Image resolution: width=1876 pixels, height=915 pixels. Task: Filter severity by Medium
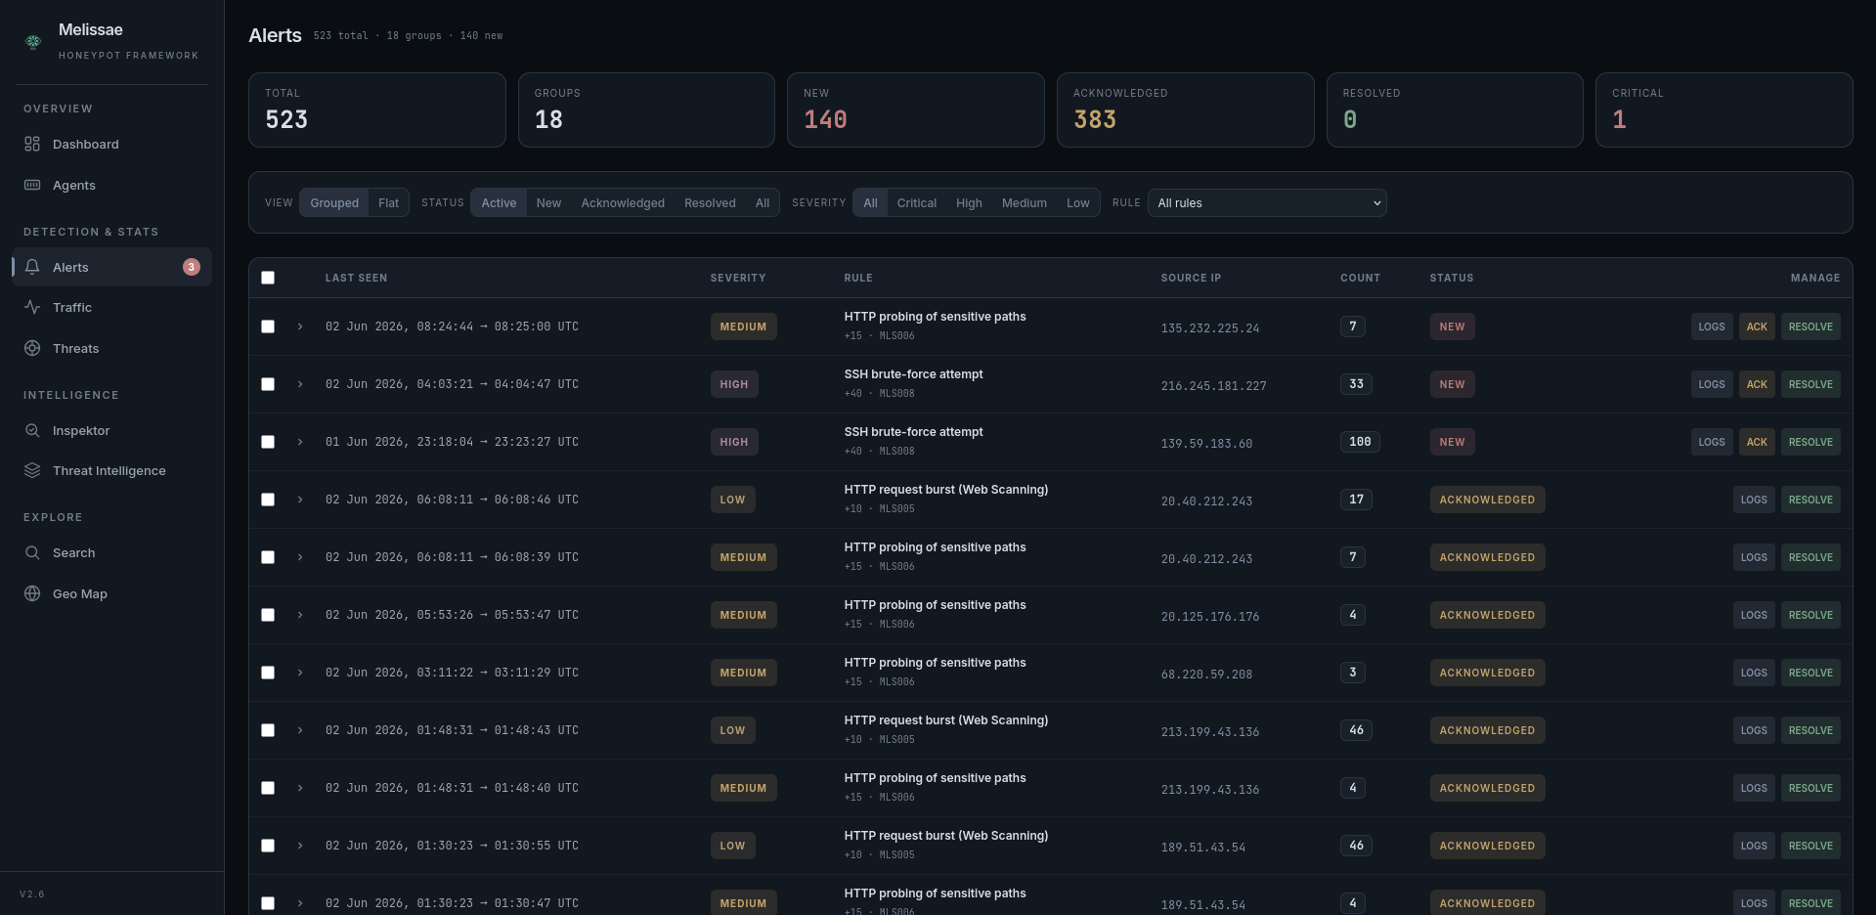point(1024,202)
